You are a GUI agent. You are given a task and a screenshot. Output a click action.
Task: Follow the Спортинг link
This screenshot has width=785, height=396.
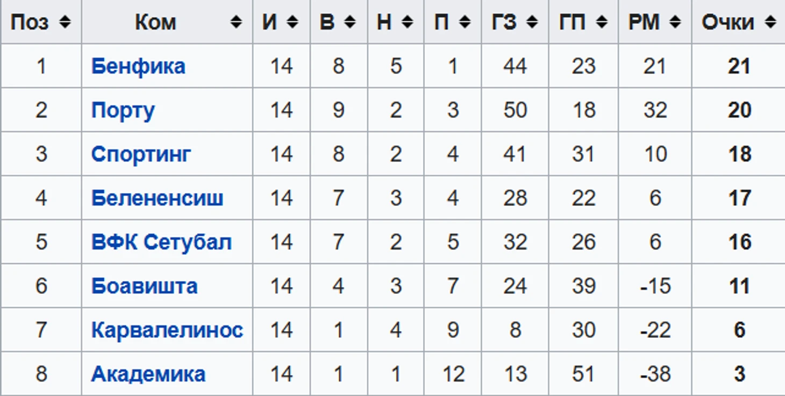(141, 155)
